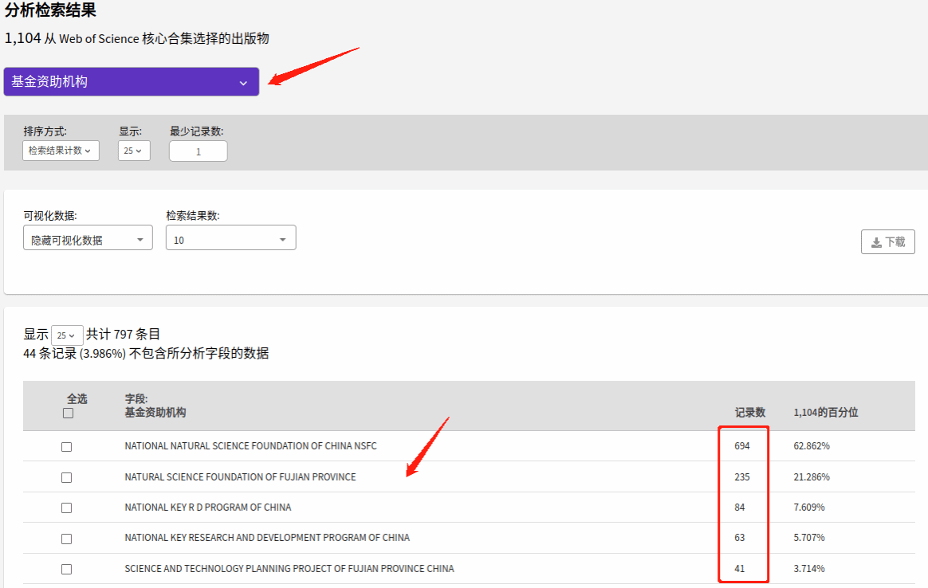Click text NATIONAL KEY R D PROGRAM OF CHINA
The image size is (928, 588).
tap(208, 507)
